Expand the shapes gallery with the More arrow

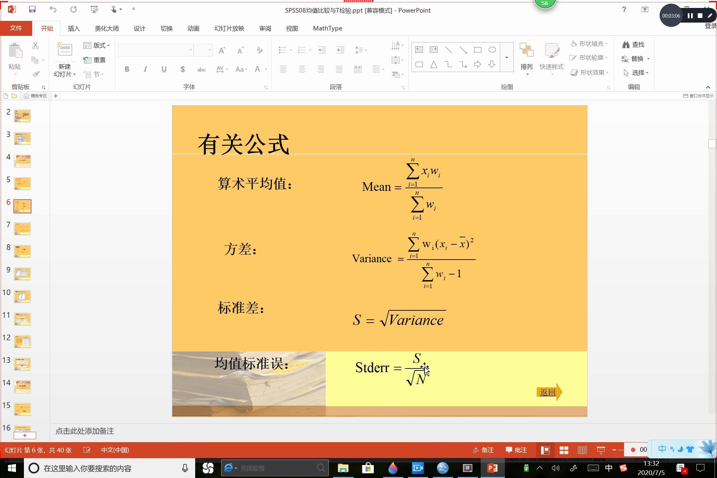coord(507,57)
